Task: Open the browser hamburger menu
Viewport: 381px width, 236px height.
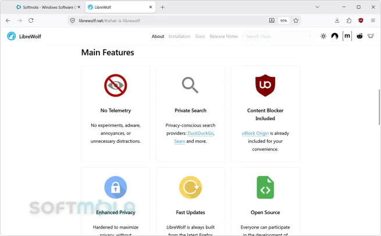Action: tap(373, 20)
